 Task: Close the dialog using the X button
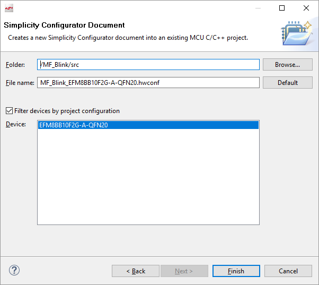coord(306,8)
